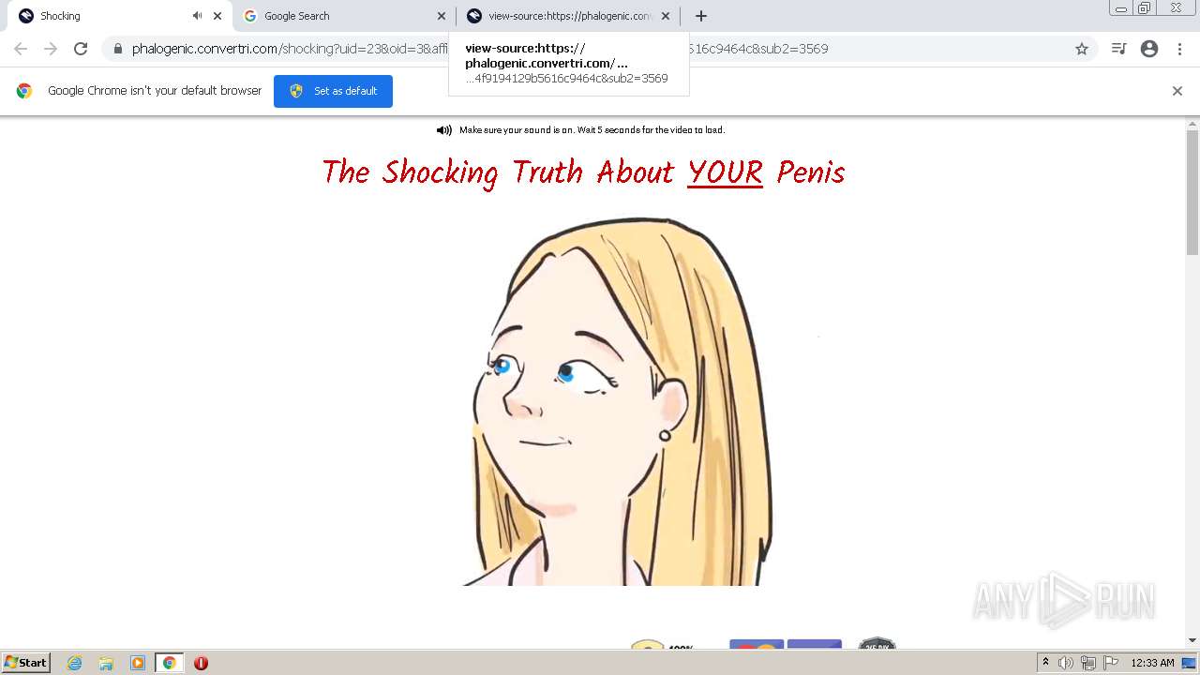
Task: Dismiss the default browser infobar
Action: tap(1177, 91)
